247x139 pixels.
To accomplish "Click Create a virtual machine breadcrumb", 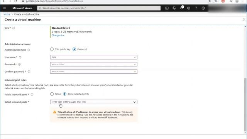I will click(x=27, y=14).
